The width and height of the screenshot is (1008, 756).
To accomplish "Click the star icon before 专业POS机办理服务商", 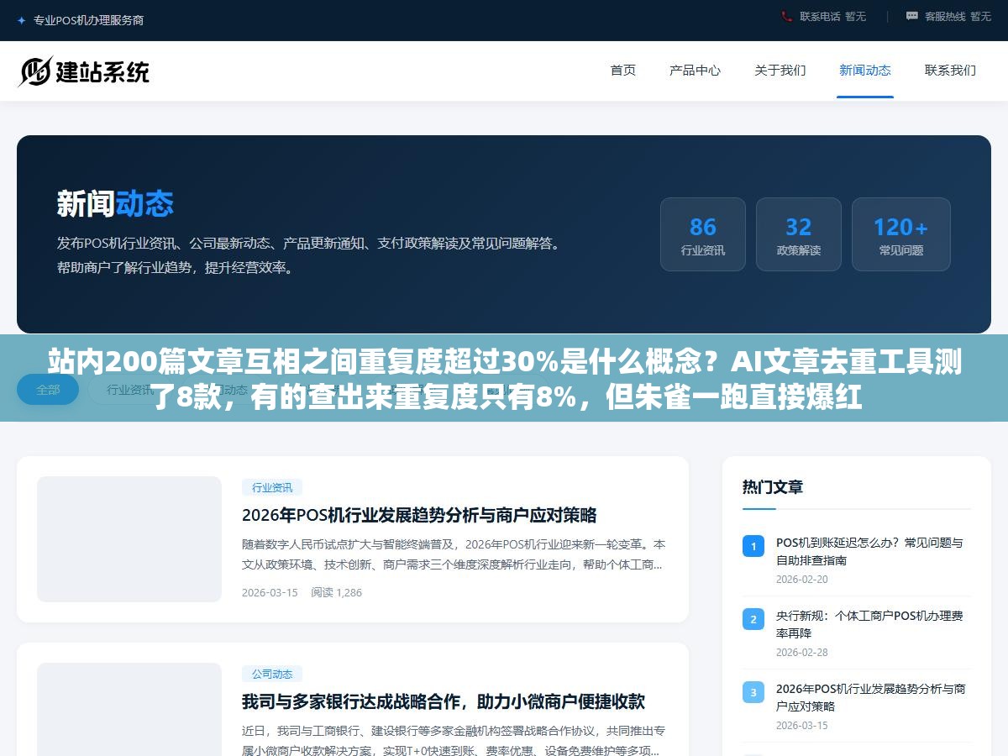I will (x=22, y=20).
